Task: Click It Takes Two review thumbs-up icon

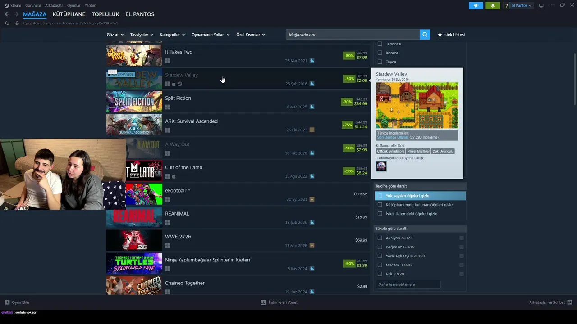Action: (x=312, y=61)
